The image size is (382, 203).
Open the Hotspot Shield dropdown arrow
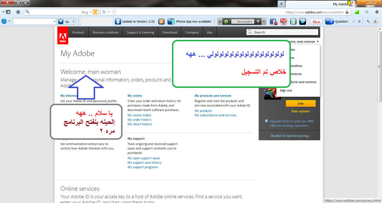(9, 21)
